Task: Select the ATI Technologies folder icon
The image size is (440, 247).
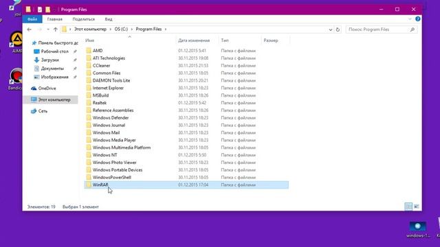Action: [89, 58]
